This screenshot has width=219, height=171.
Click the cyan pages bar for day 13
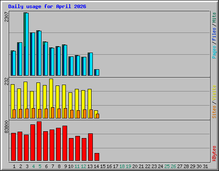(x=91, y=64)
